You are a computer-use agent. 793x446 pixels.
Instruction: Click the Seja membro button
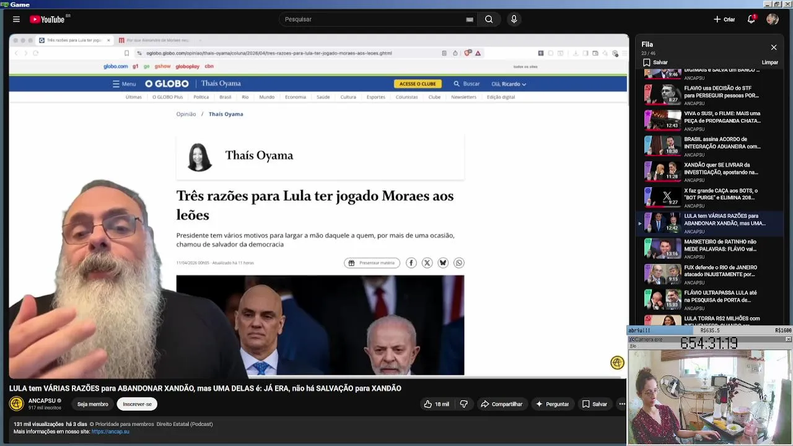coord(93,404)
